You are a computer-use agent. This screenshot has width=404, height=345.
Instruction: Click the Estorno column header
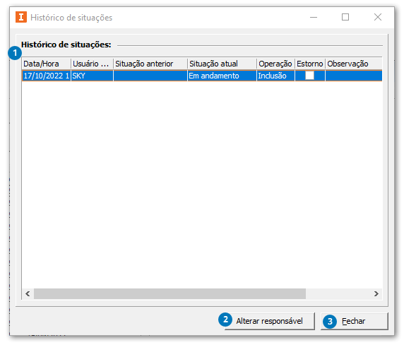[310, 64]
